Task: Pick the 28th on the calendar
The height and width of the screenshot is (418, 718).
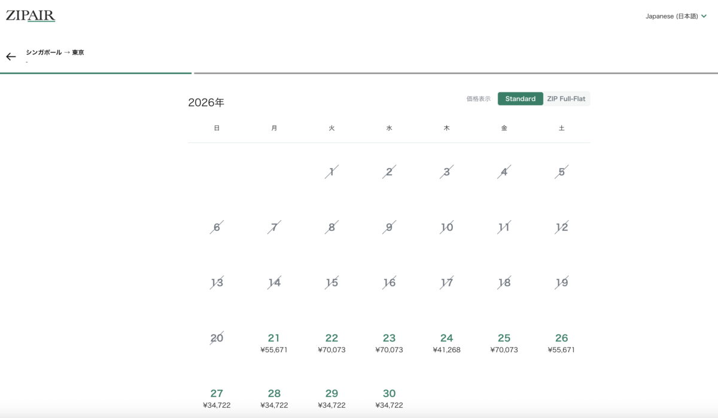Action: (x=274, y=398)
